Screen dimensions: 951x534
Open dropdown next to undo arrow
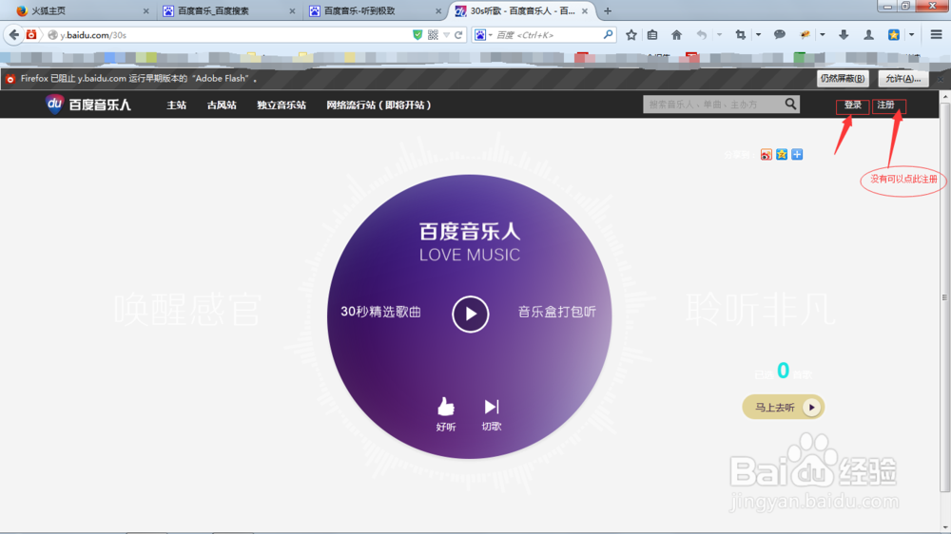(719, 35)
